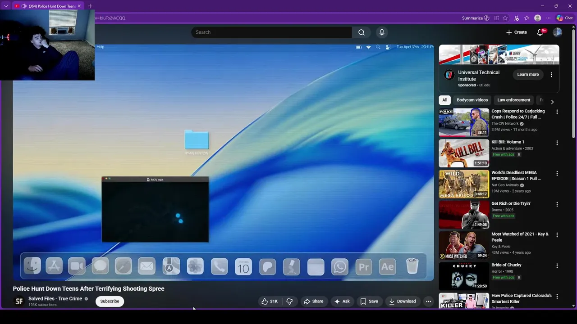Click the YouTube search field

[271, 32]
